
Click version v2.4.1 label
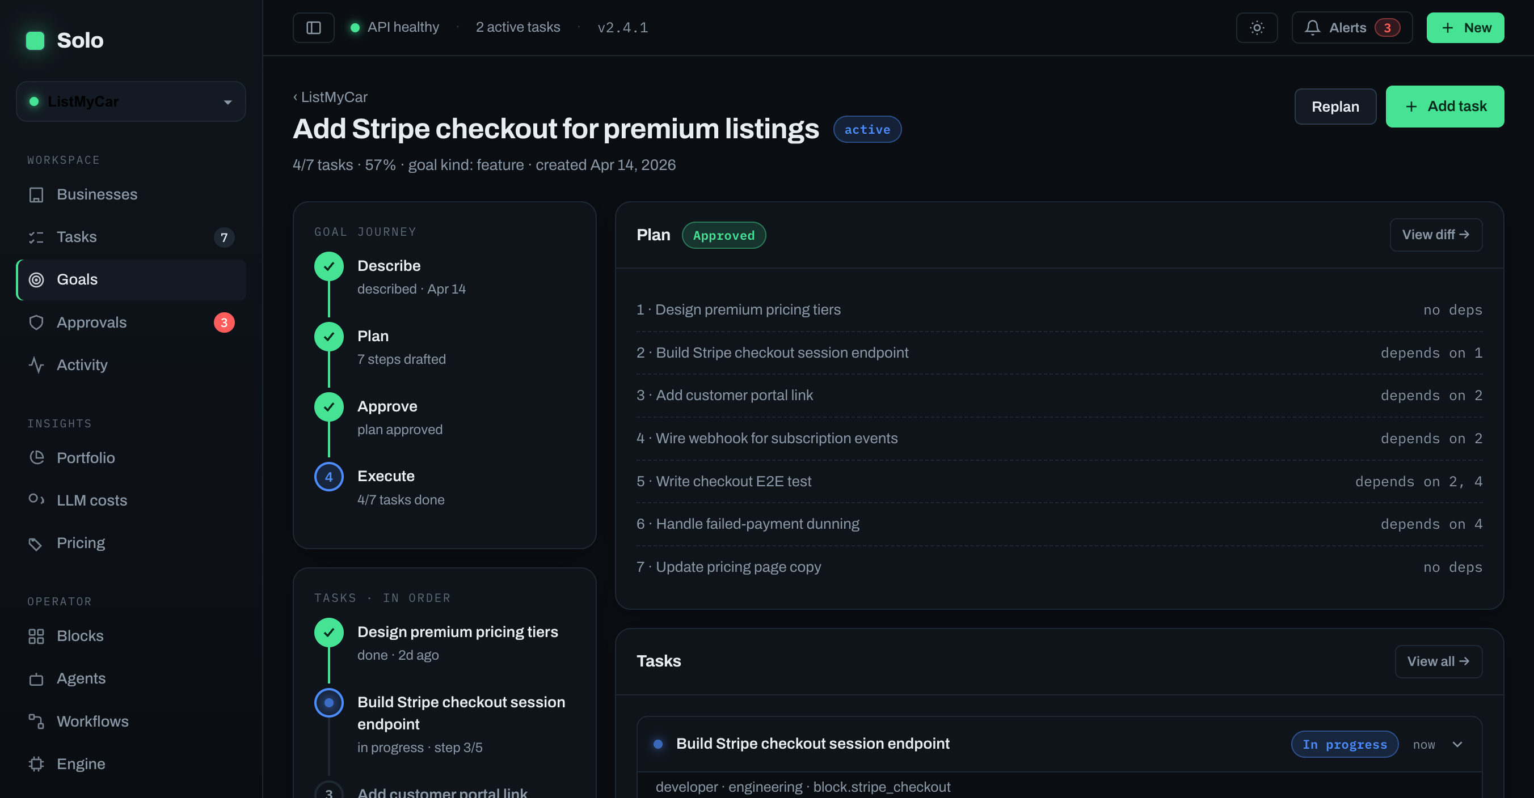click(x=623, y=27)
